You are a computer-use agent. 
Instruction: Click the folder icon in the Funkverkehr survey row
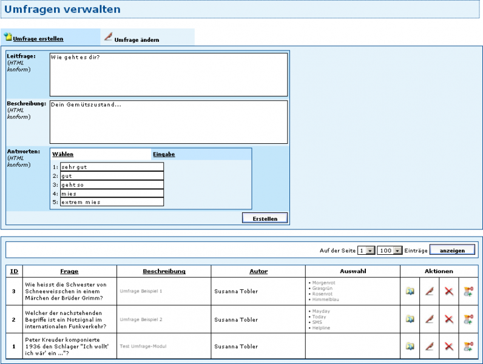point(410,319)
